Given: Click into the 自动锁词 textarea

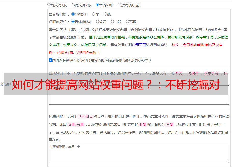Looking at the screenshot, I should [x=139, y=95].
